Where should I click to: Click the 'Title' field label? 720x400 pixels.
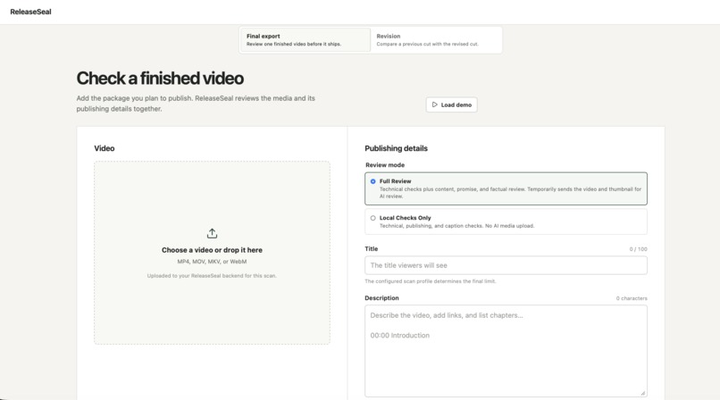pyautogui.click(x=371, y=248)
